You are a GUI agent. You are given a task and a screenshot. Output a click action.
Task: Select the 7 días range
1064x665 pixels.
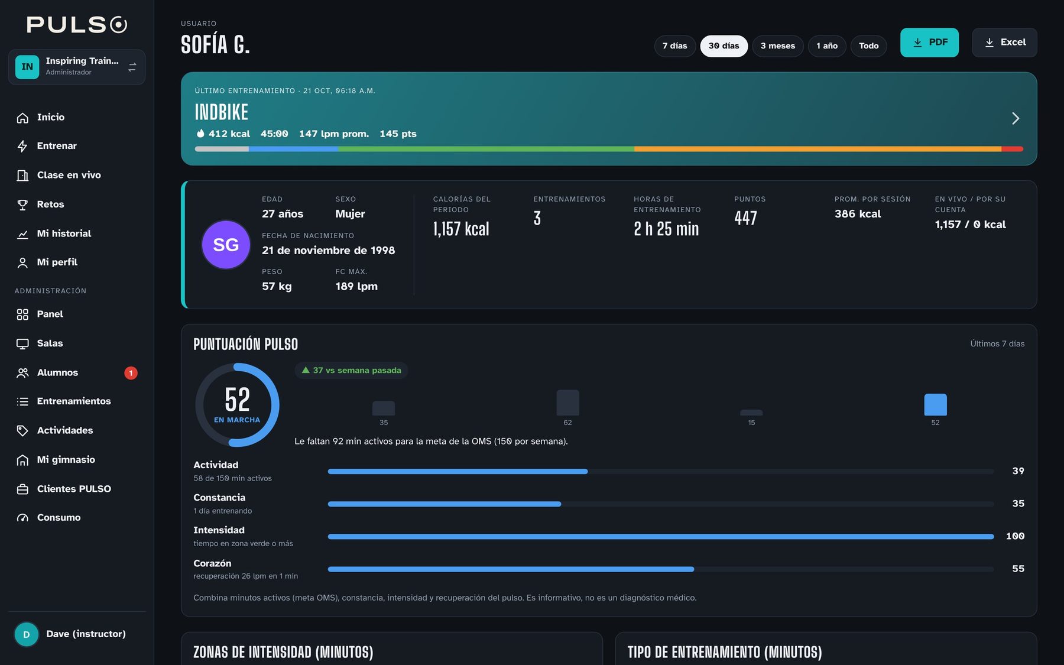(x=674, y=46)
